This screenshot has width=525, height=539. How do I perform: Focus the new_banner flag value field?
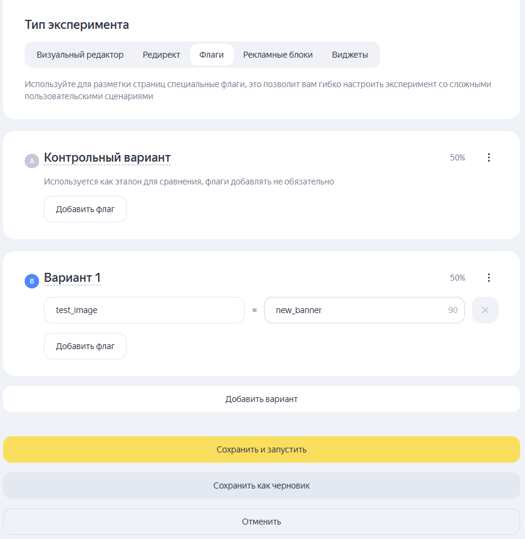click(x=364, y=310)
